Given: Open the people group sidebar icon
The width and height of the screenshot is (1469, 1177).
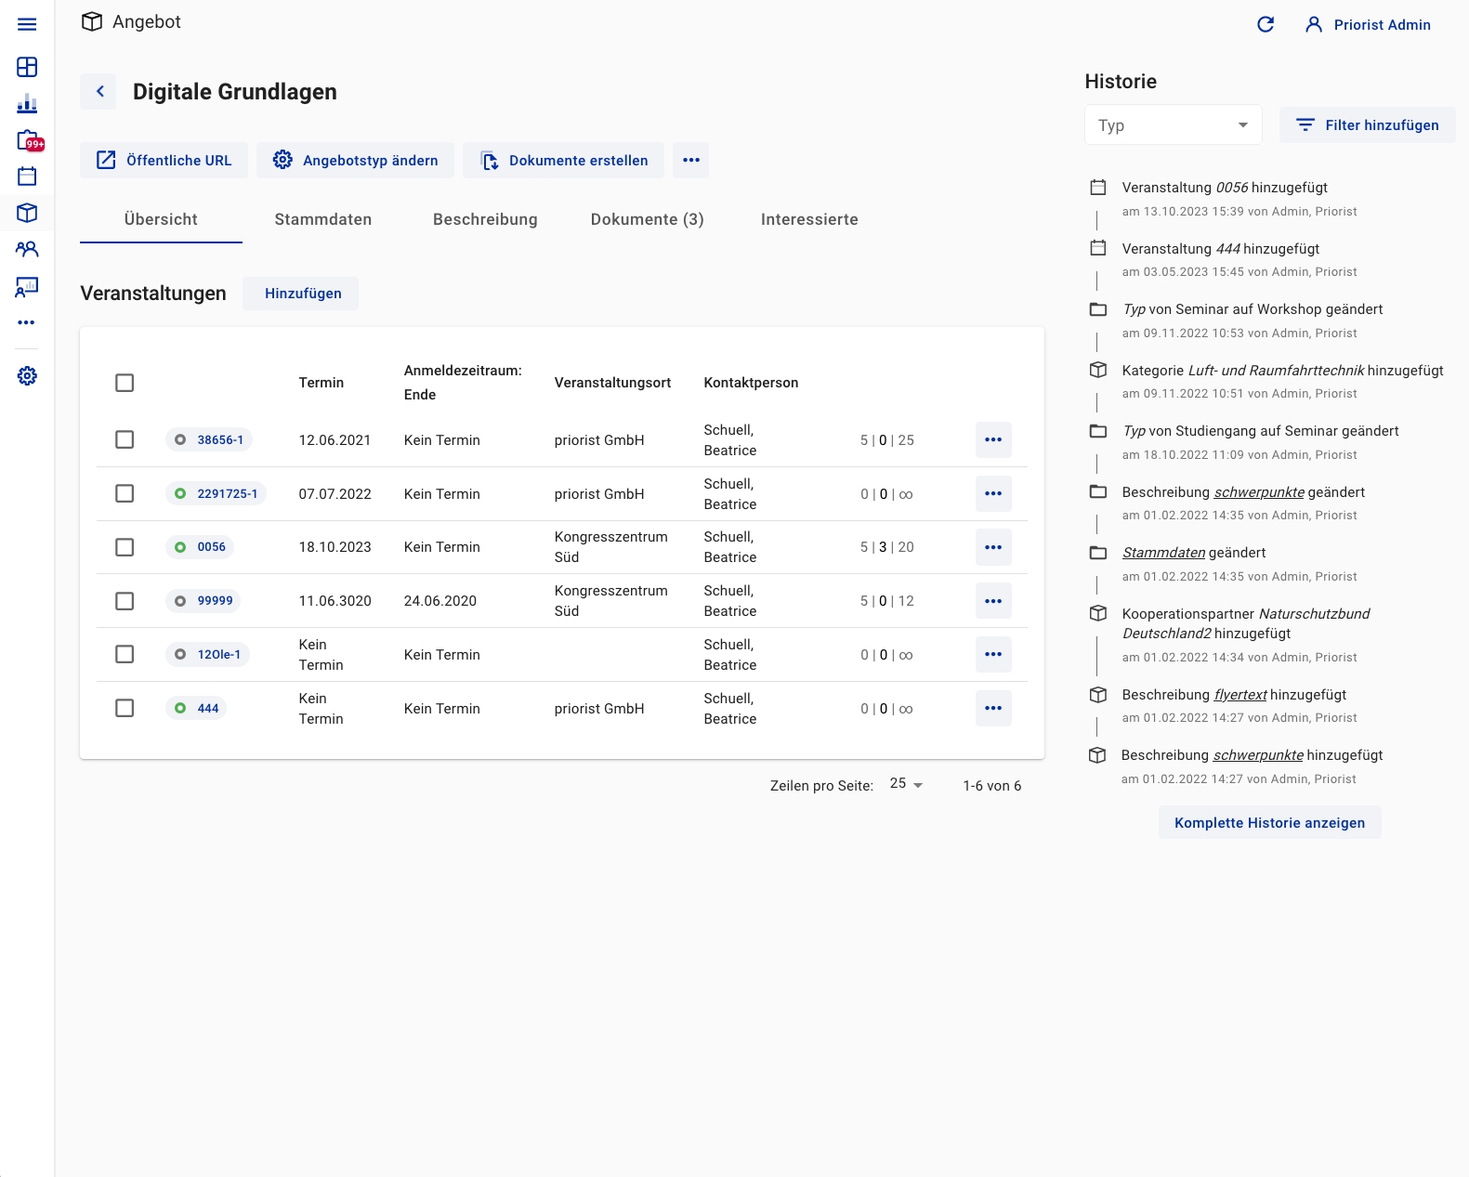Looking at the screenshot, I should [27, 249].
